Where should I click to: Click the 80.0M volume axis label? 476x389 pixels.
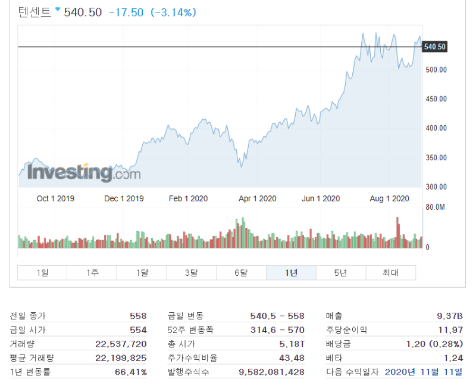point(436,207)
